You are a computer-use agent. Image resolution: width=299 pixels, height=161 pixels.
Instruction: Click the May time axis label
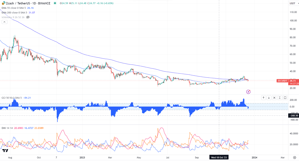139,158
